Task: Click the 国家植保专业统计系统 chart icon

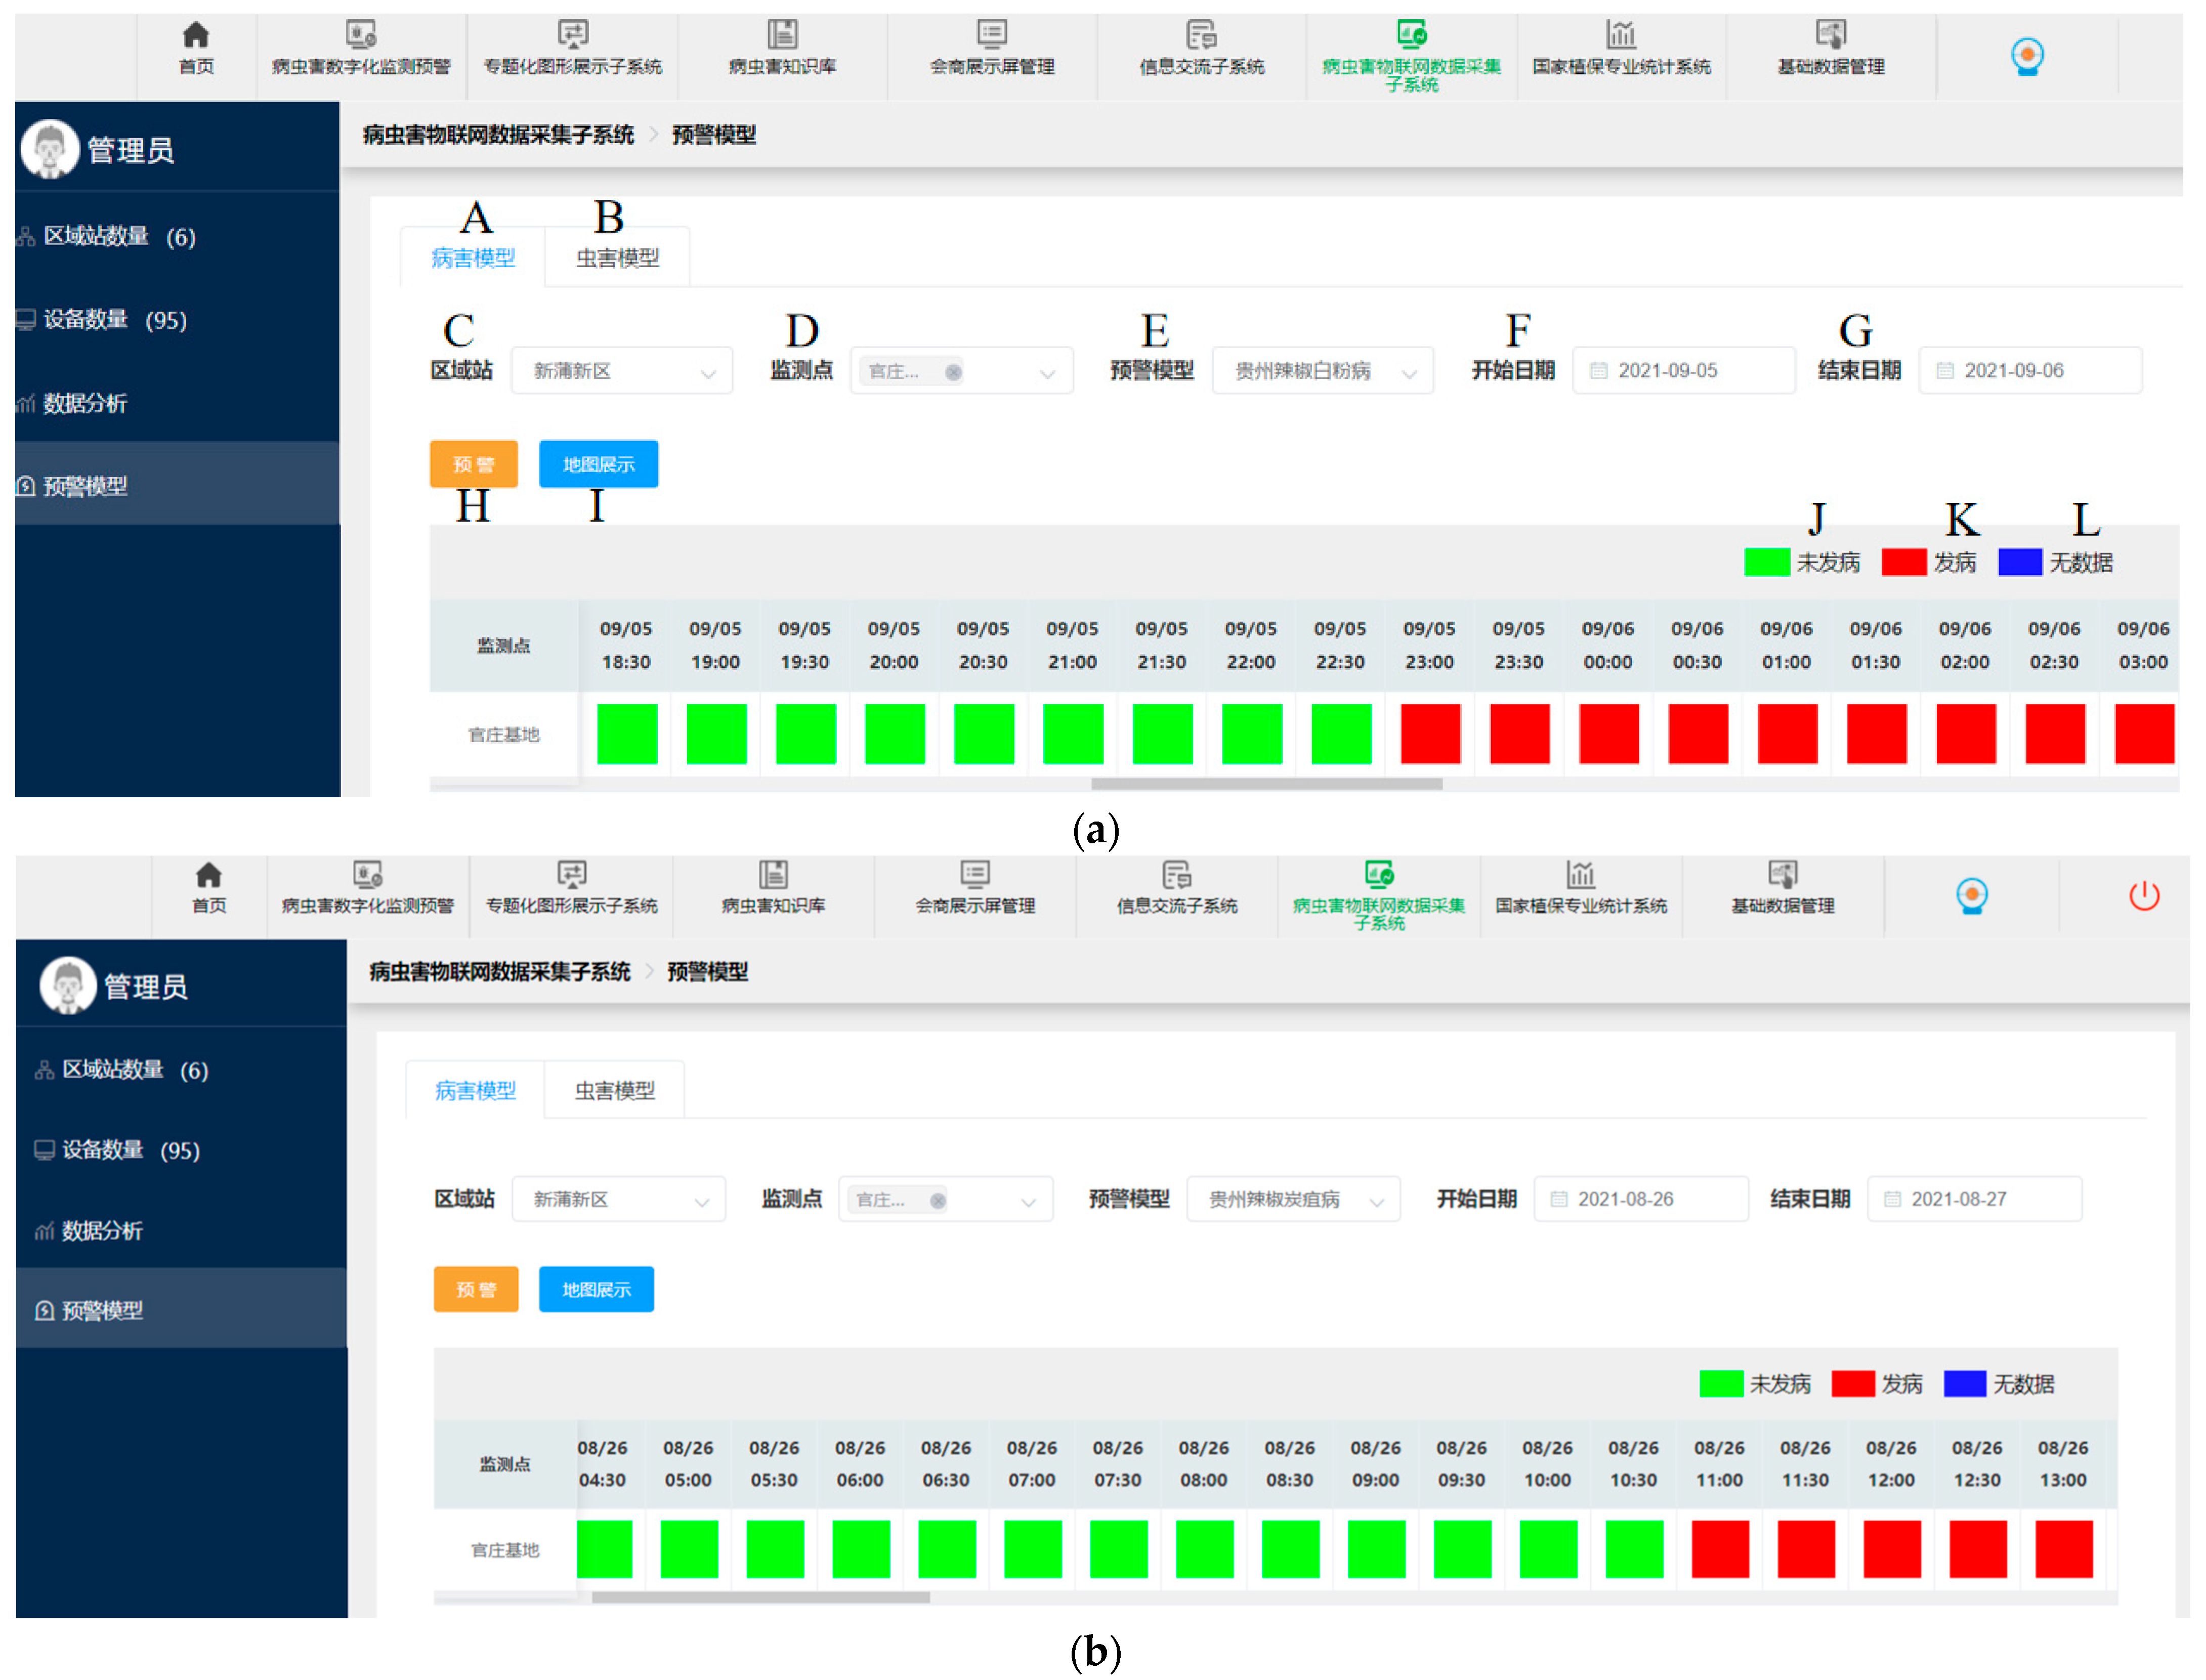Action: coord(1621,36)
